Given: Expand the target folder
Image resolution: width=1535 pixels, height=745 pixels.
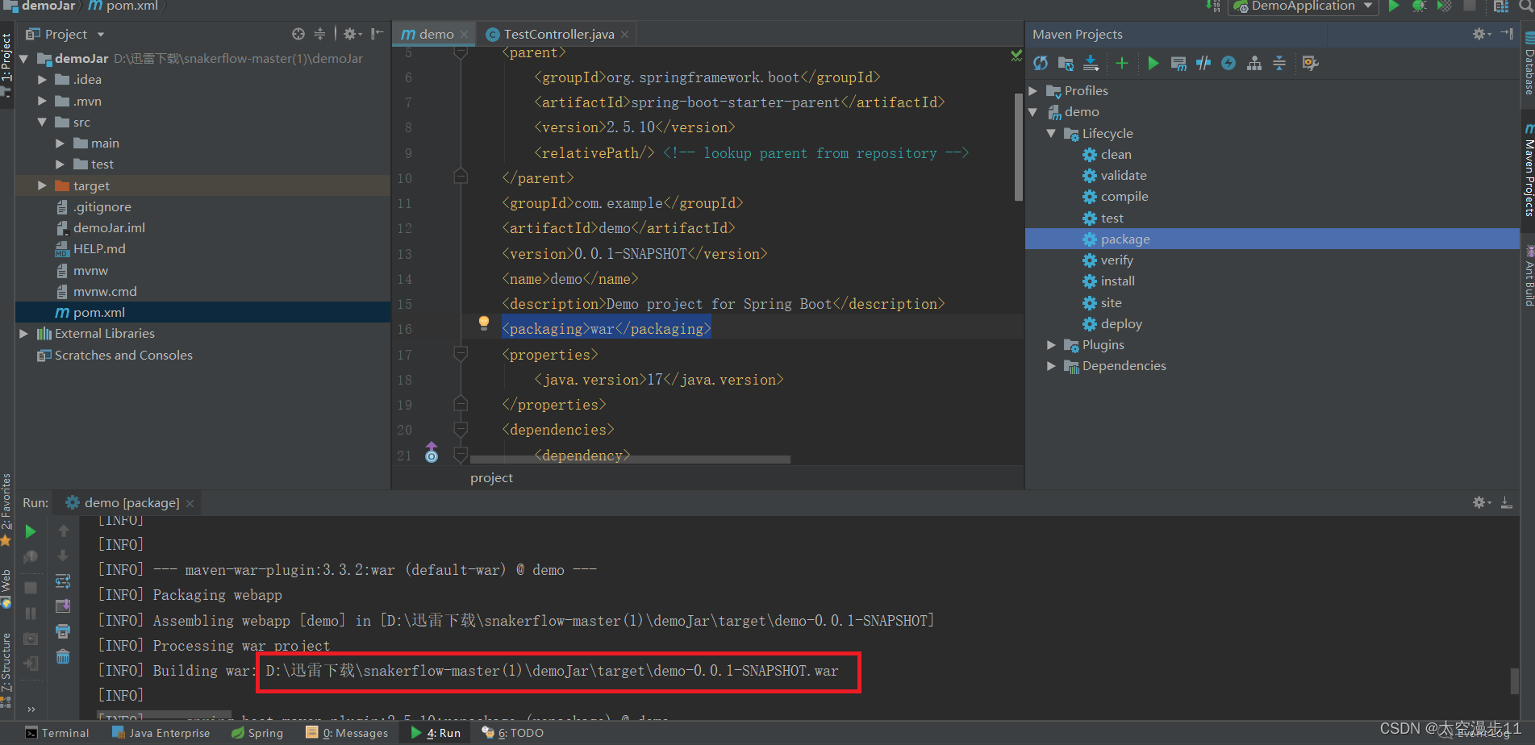Looking at the screenshot, I should click(42, 185).
